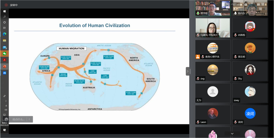Click the blue 凌闵 avatar circle

pyautogui.click(x=250, y=113)
